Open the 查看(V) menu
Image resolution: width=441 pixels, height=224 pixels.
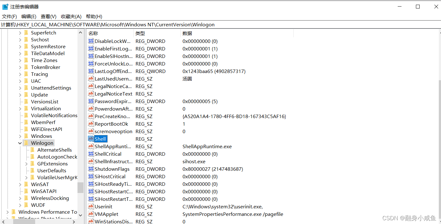click(x=49, y=17)
